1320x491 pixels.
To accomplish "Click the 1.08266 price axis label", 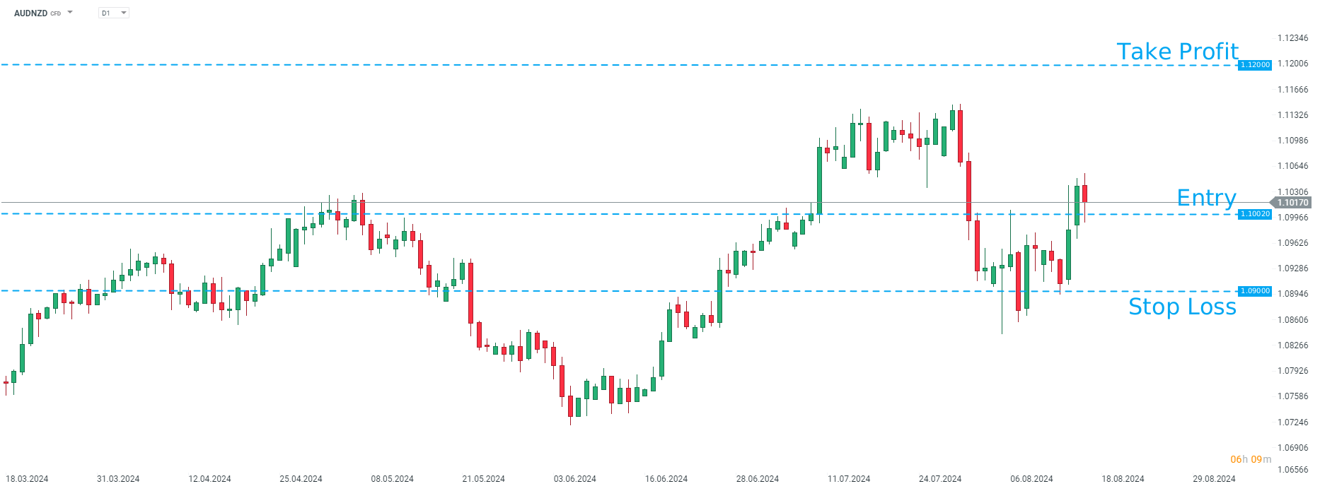I will coord(1292,345).
